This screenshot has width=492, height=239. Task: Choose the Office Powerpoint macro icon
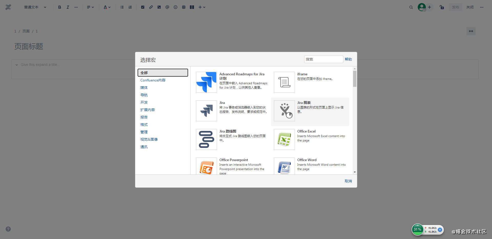tap(207, 166)
